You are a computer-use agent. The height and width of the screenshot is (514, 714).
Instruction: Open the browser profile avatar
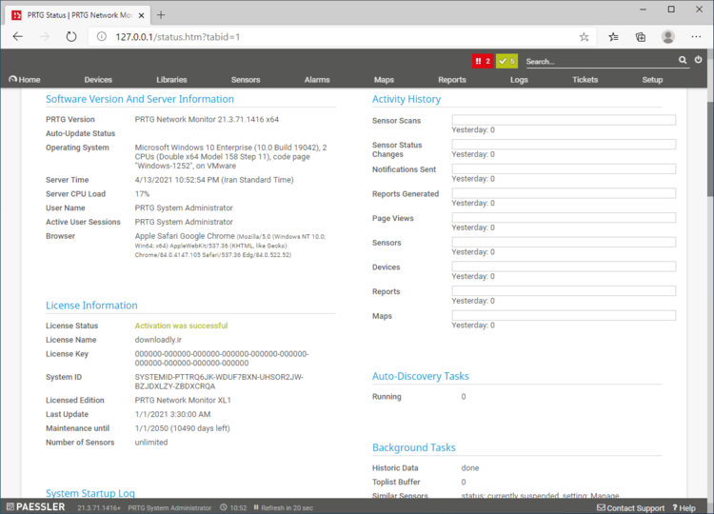(x=668, y=36)
